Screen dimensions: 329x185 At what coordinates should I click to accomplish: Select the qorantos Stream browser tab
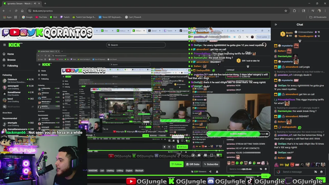point(21,3)
